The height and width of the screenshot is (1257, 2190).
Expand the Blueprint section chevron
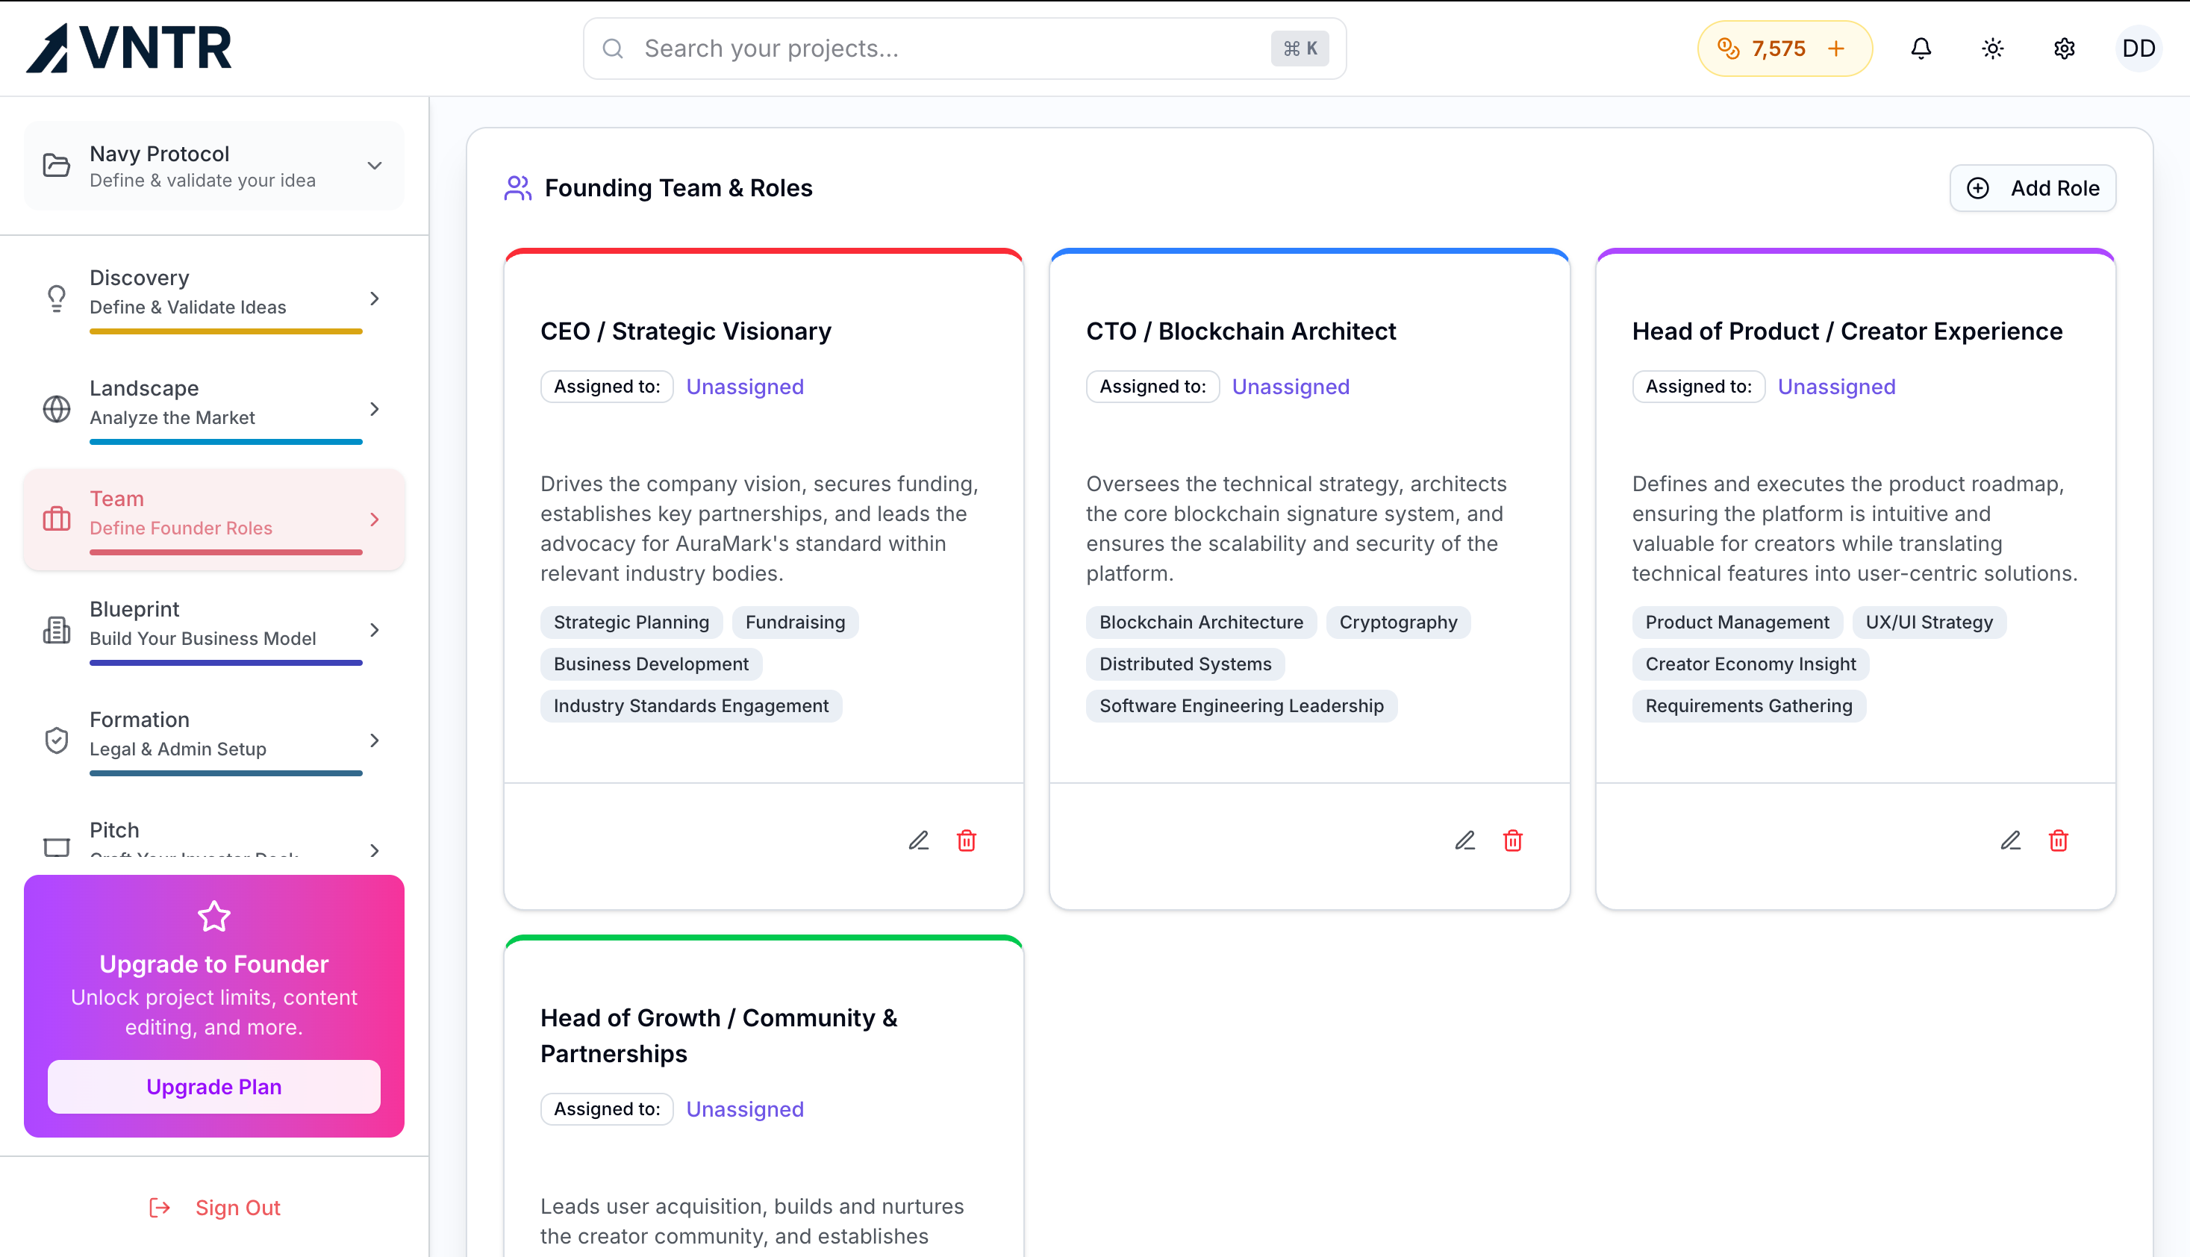click(374, 630)
